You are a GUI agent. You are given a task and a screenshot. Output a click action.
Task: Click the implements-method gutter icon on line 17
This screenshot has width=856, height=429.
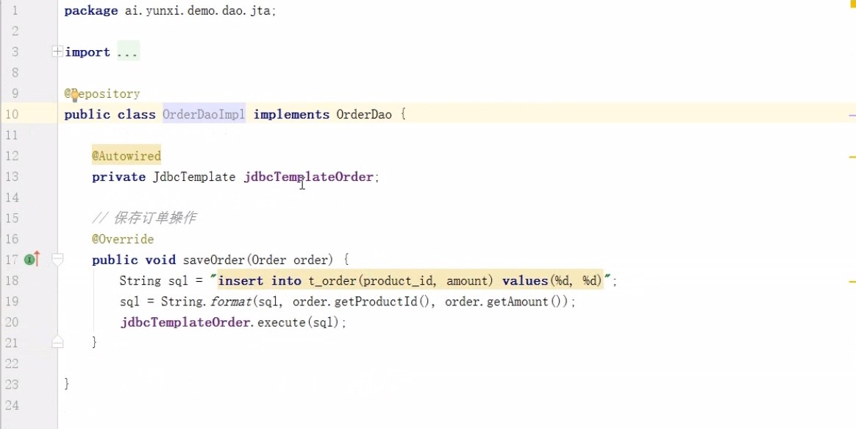(x=32, y=259)
